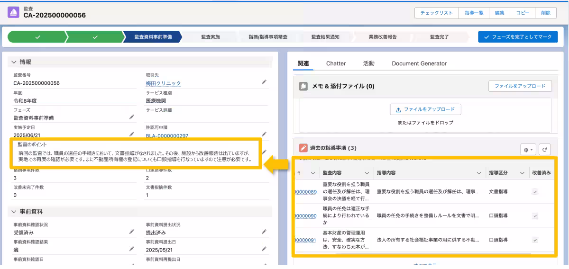This screenshot has width=569, height=269.
Task: Click the purple 監査 record icon
Action: click(14, 12)
